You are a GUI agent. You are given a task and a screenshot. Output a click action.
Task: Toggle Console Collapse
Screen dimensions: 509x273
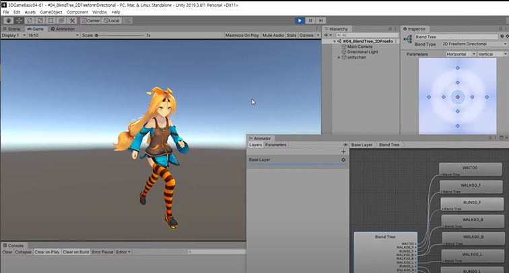[23, 252]
